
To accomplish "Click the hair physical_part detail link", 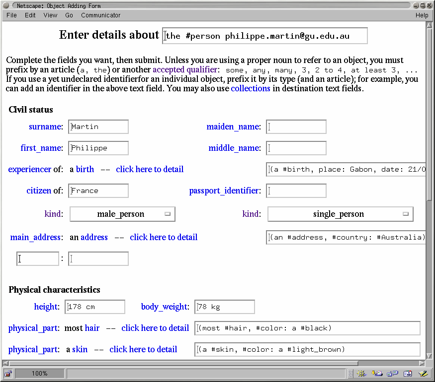I will (x=155, y=328).
